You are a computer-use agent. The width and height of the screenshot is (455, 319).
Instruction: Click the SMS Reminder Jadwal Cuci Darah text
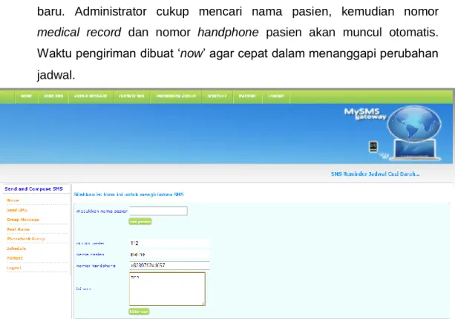point(375,174)
